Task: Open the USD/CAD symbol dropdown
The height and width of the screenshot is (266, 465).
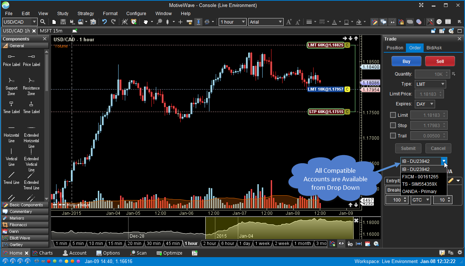Action: (34, 22)
